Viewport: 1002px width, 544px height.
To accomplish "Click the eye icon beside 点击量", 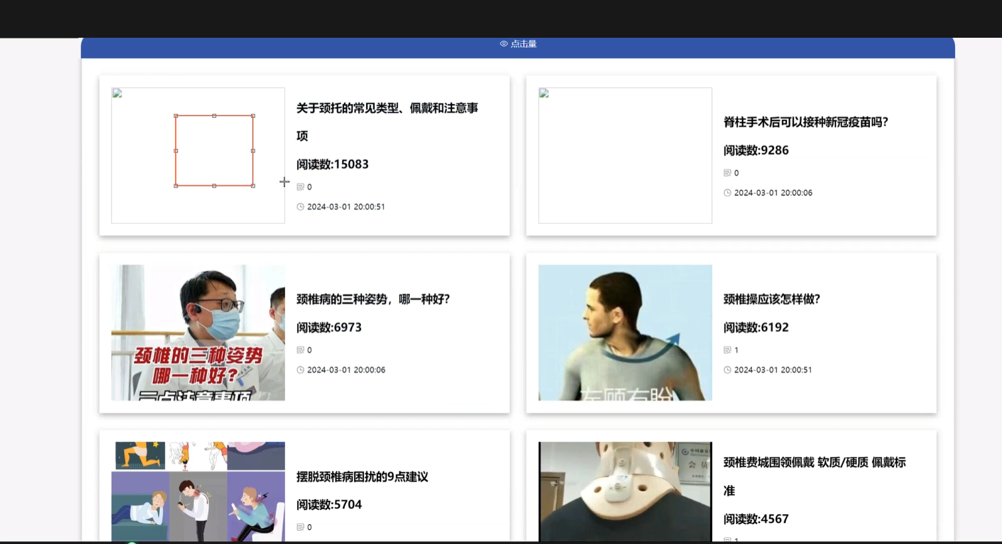I will point(504,44).
